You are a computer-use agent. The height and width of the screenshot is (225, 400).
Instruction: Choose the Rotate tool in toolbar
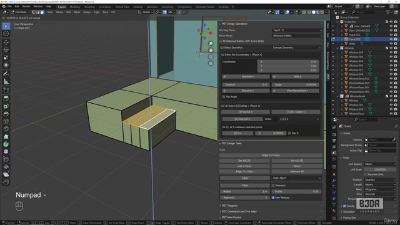[6, 50]
